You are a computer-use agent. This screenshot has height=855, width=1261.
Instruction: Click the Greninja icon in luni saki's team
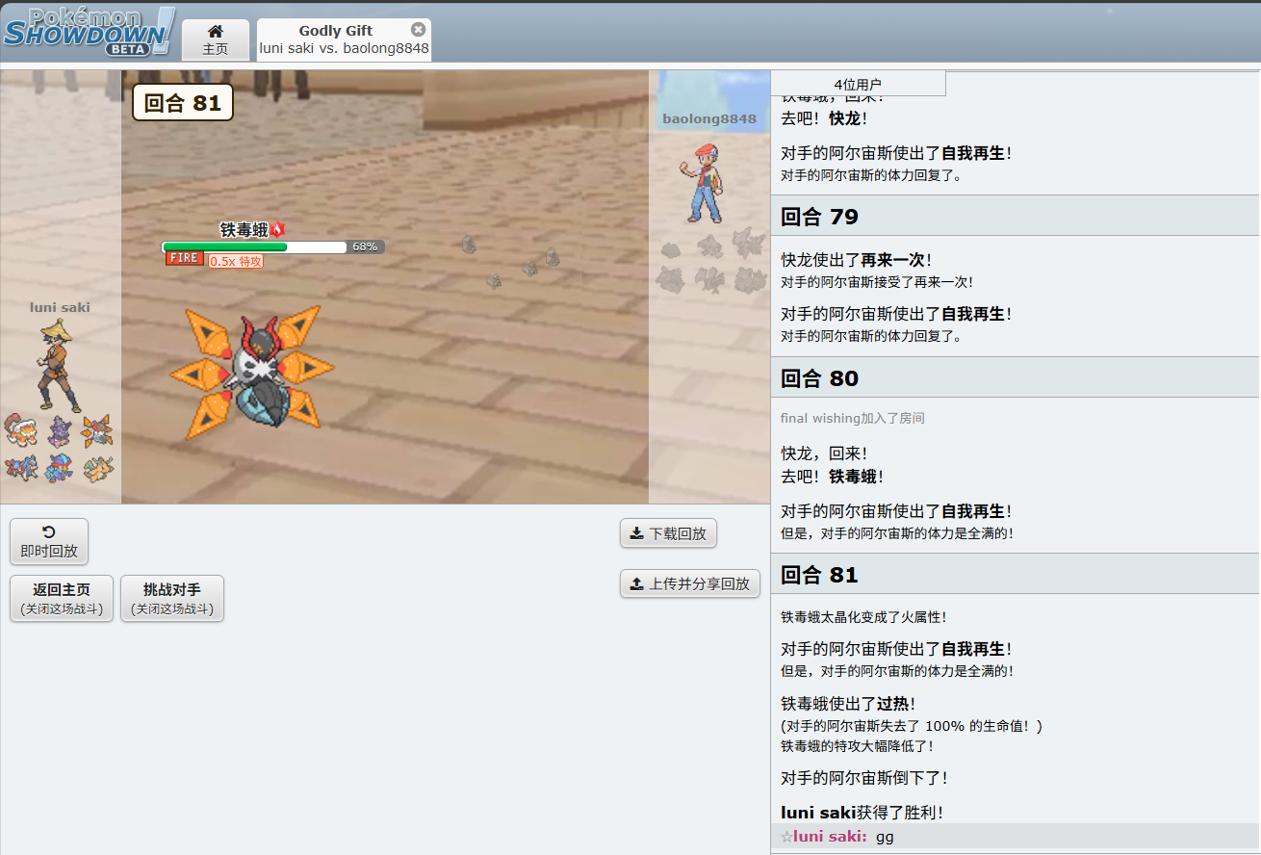(59, 469)
